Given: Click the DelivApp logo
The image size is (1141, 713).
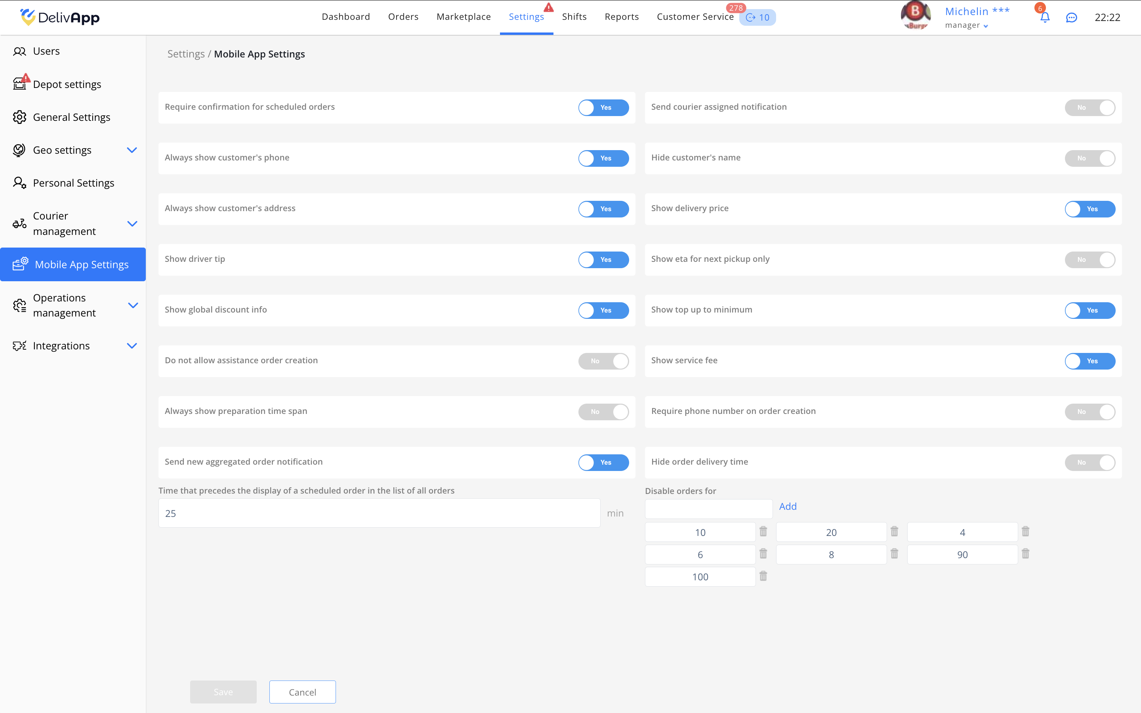Looking at the screenshot, I should pos(60,17).
